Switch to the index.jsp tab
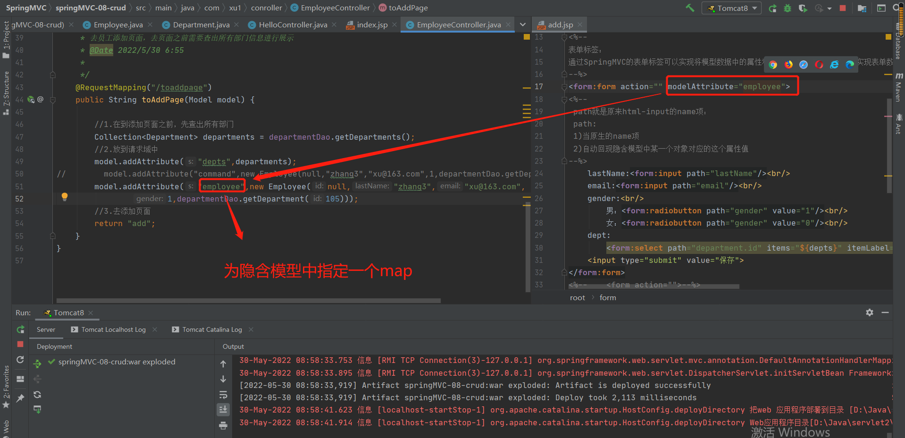 coord(372,25)
